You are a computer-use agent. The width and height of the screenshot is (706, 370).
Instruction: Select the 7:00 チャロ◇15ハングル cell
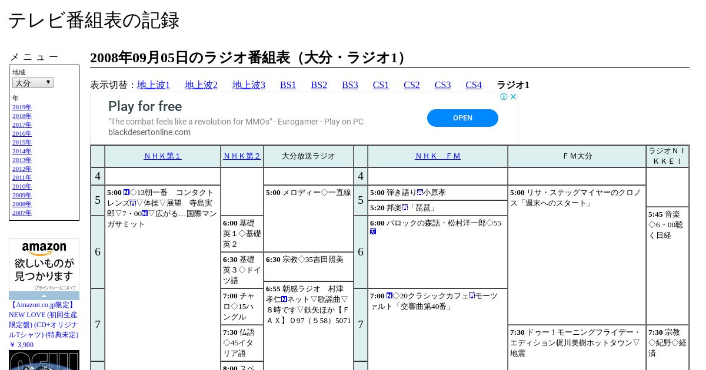point(242,307)
